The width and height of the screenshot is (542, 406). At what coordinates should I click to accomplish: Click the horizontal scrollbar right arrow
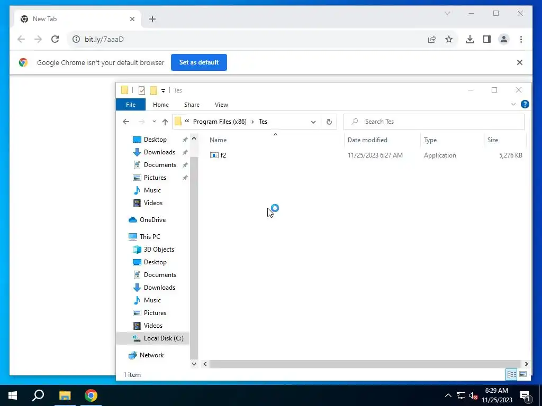tap(527, 364)
